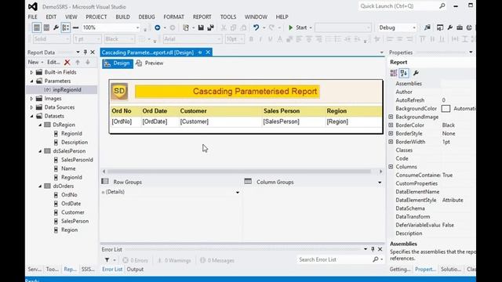Open the Column Groups pane dropdown arrow

[x=380, y=183]
